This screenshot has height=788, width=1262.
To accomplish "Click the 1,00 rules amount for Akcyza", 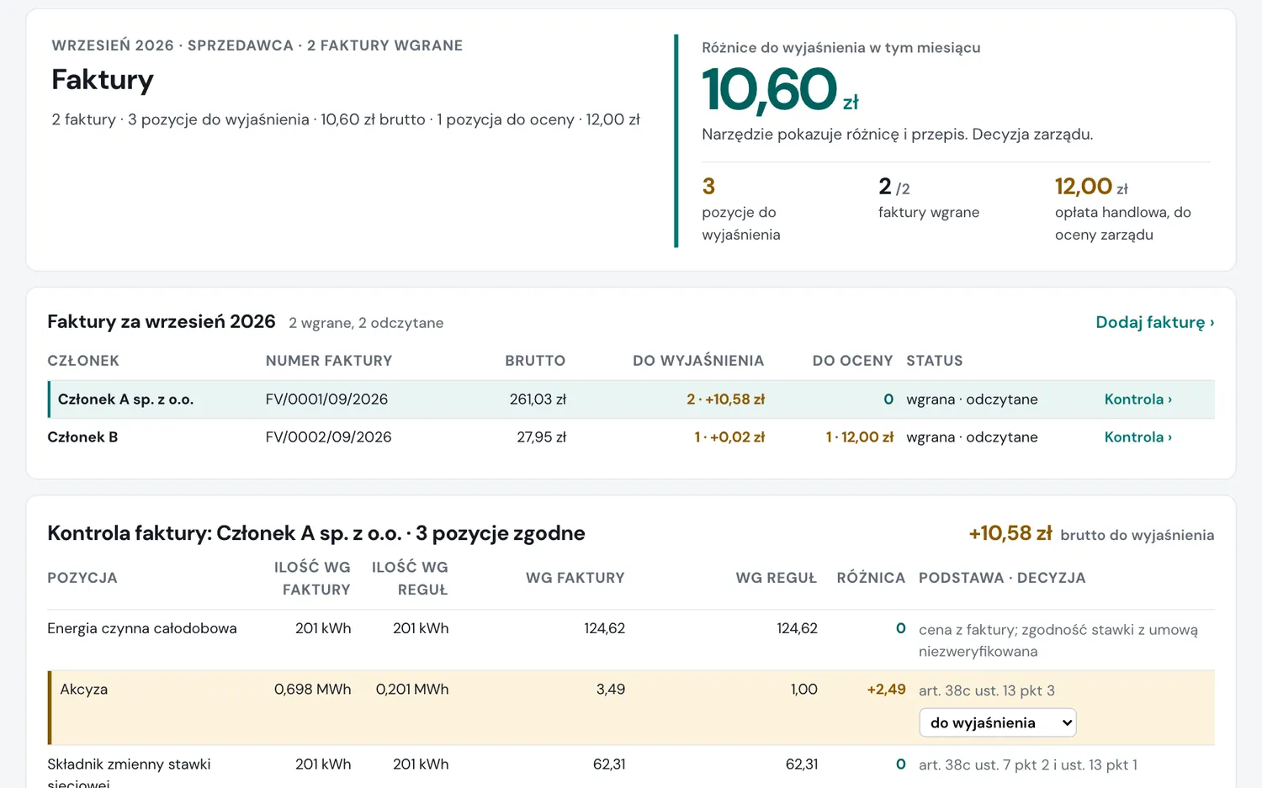I will point(803,689).
